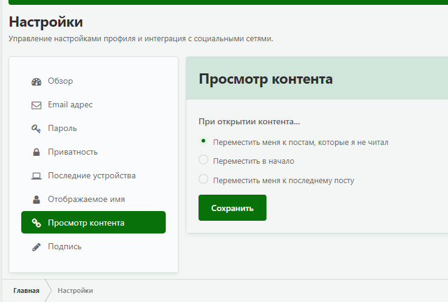448x302 pixels.
Task: Click label text about unread posts
Action: click(x=300, y=143)
